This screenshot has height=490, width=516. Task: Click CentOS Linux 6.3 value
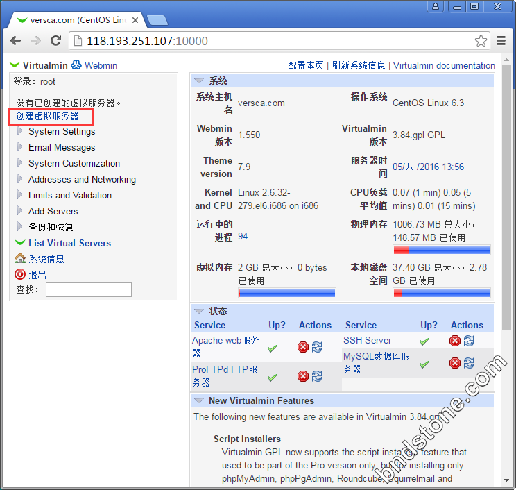[x=428, y=103]
